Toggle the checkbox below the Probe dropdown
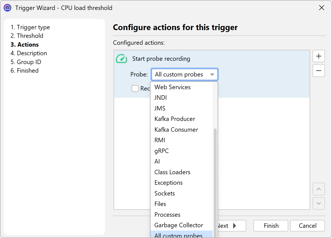The height and width of the screenshot is (238, 332). pos(135,88)
